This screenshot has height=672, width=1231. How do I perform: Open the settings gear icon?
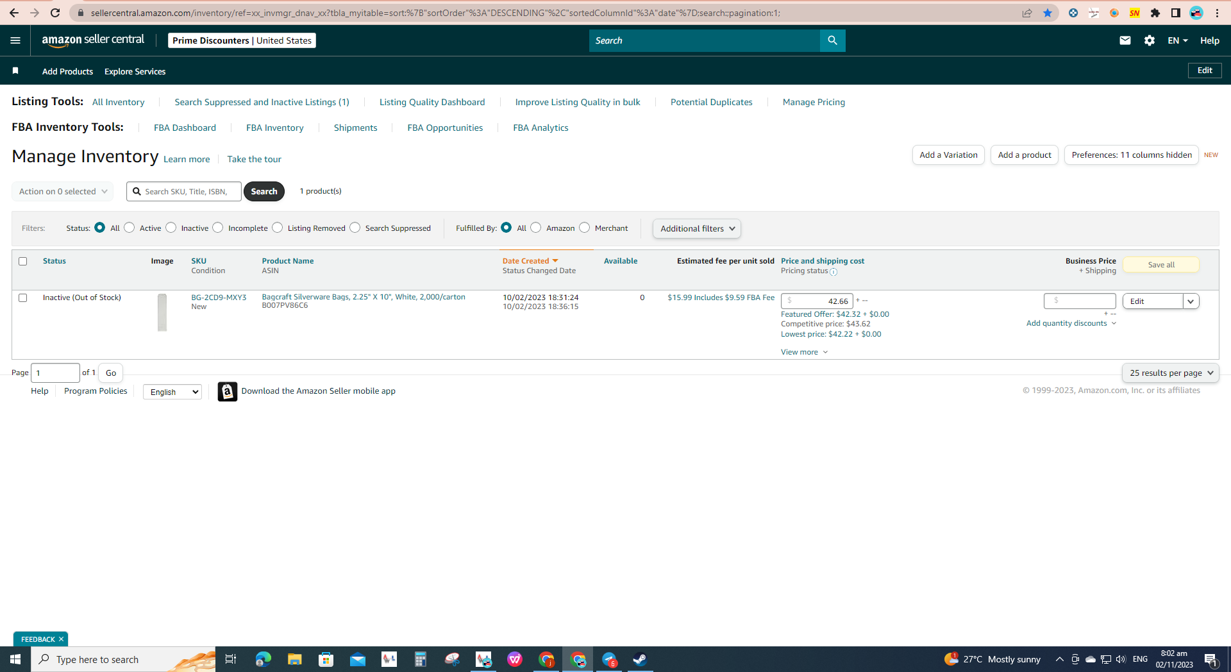click(x=1150, y=40)
